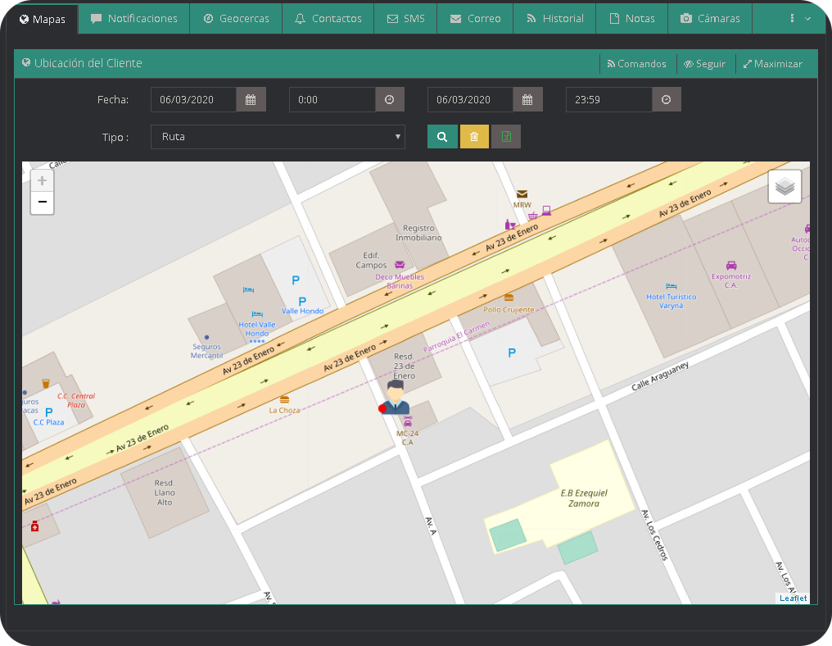Image resolution: width=832 pixels, height=646 pixels.
Task: Click the Comandos button
Action: click(636, 64)
